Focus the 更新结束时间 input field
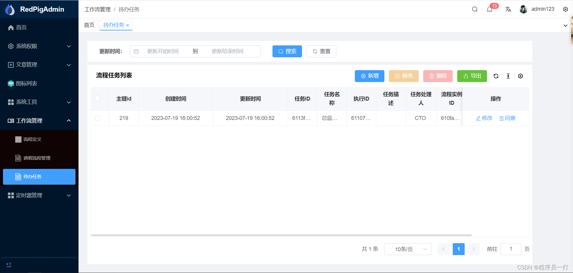This screenshot has height=273, width=573. (x=227, y=51)
